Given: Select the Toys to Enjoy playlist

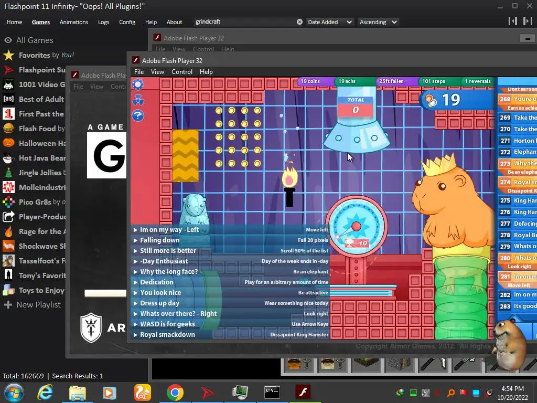Looking at the screenshot, I should pos(8,290).
